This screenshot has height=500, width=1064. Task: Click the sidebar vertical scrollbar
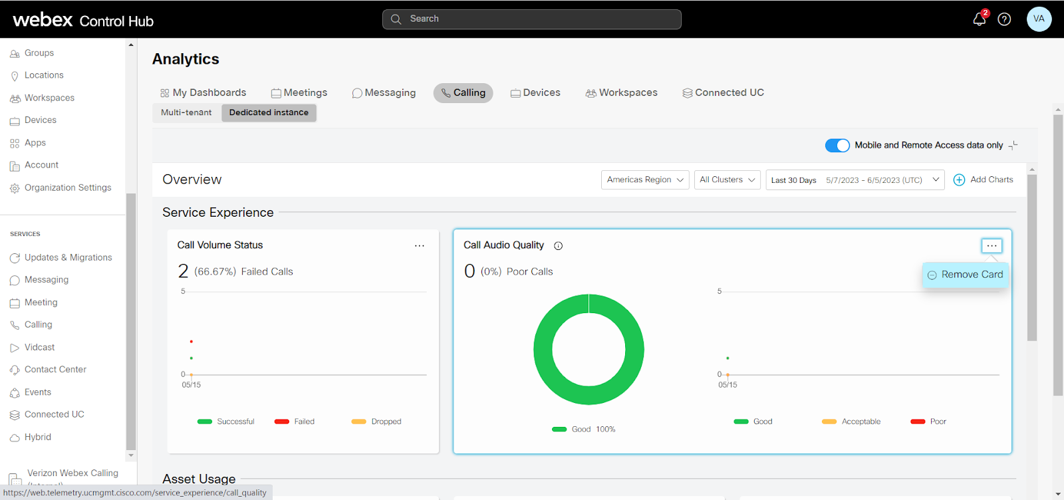click(x=131, y=321)
